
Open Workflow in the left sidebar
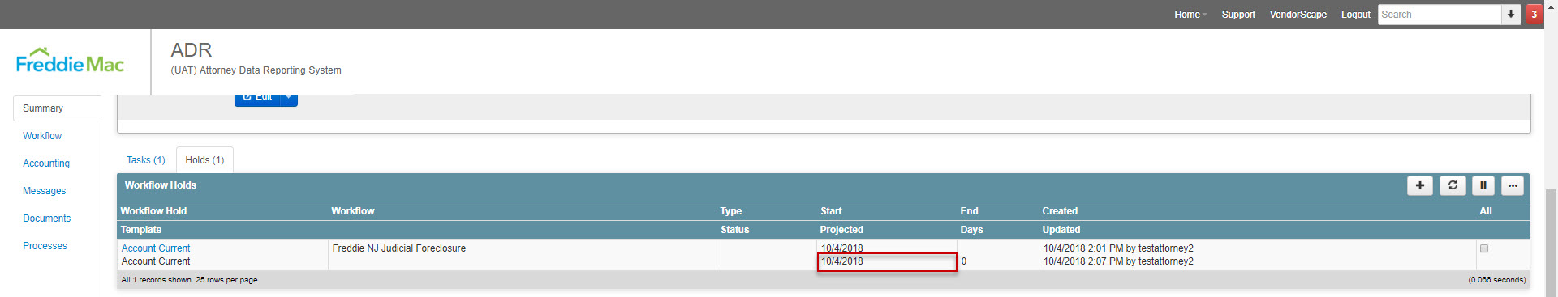coord(42,136)
